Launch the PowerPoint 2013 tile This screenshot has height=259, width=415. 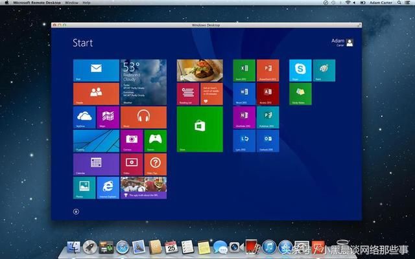267,70
